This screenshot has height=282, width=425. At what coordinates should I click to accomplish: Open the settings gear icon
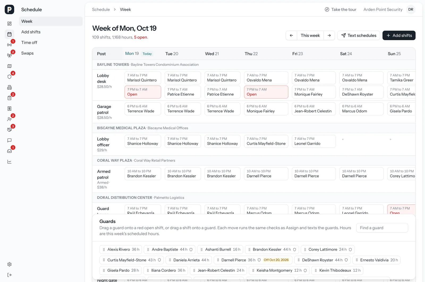click(x=10, y=264)
